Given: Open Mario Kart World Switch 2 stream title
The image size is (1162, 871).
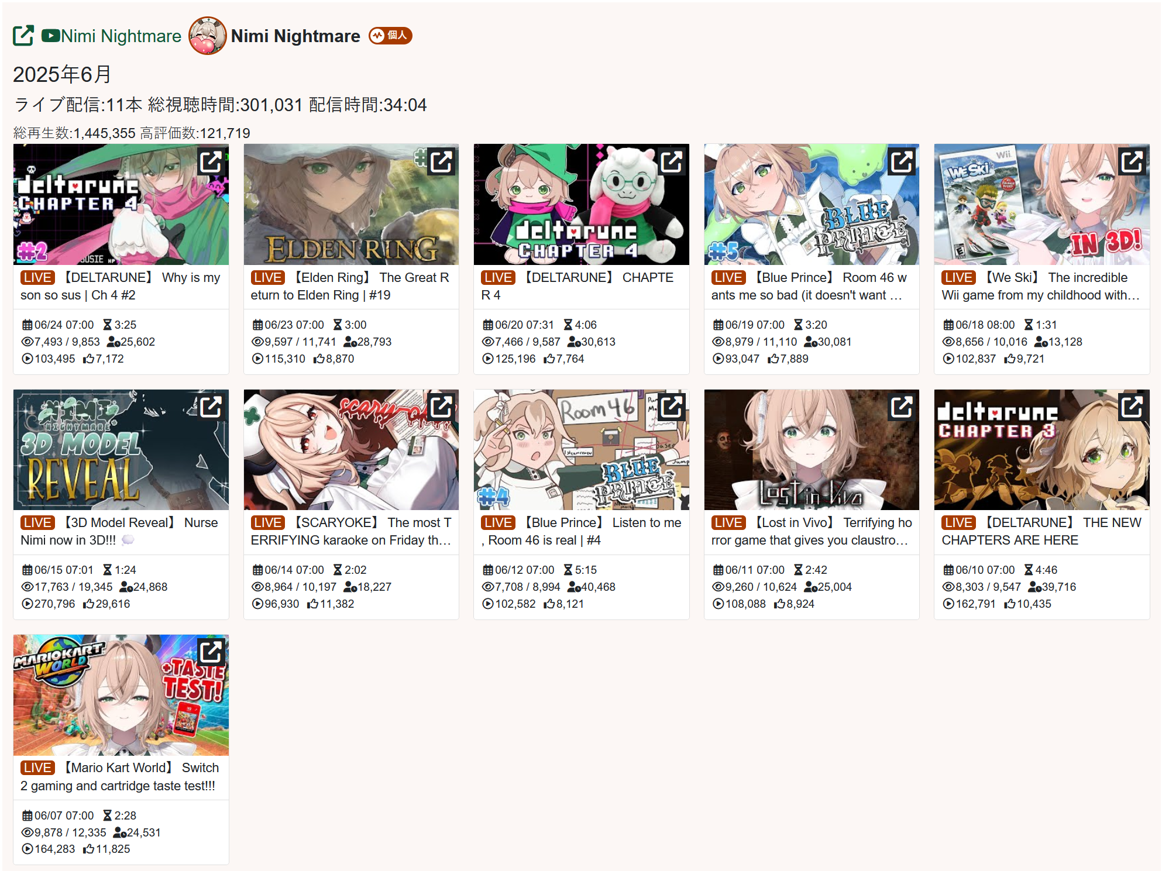Looking at the screenshot, I should [120, 777].
